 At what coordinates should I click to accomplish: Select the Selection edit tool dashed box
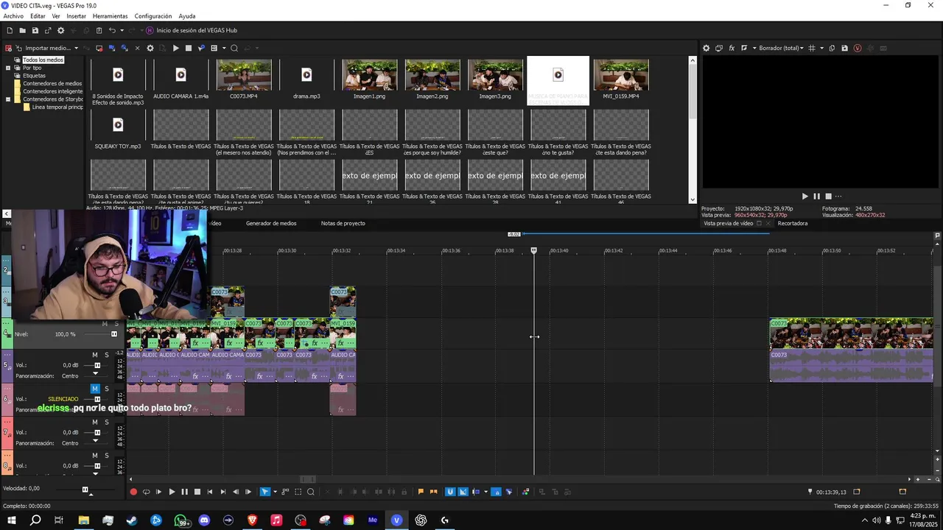pyautogui.click(x=298, y=492)
